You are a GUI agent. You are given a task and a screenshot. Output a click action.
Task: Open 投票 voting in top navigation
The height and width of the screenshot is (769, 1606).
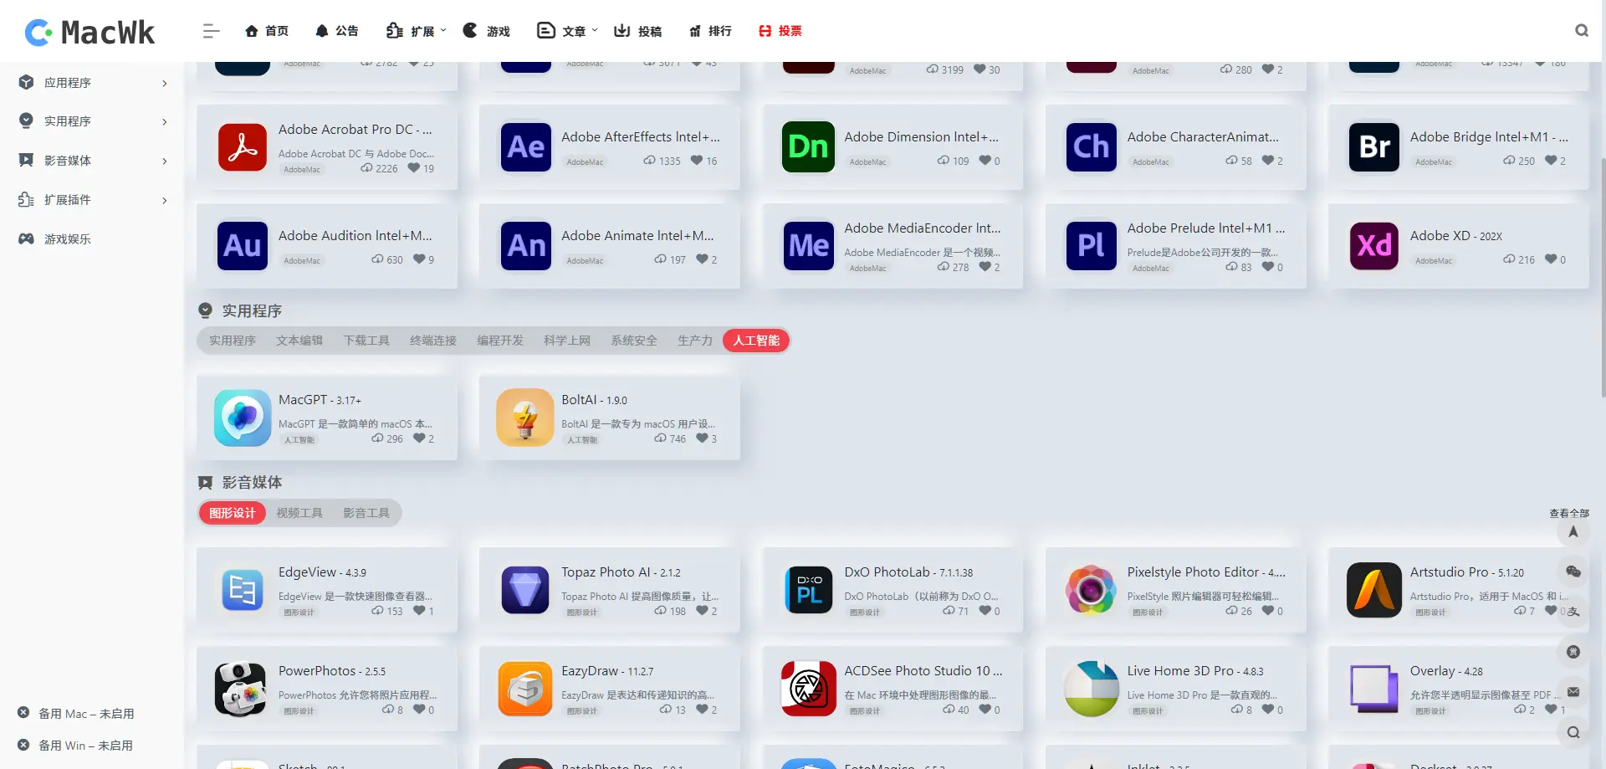click(x=780, y=31)
